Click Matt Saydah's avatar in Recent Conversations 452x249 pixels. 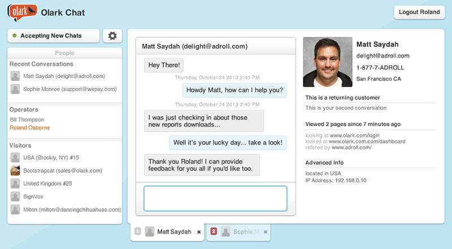[x=15, y=76]
